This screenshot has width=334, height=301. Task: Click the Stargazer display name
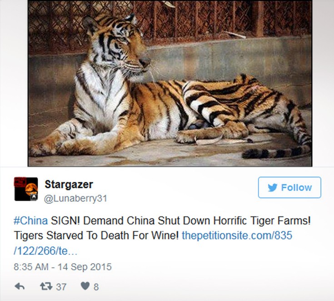pyautogui.click(x=69, y=185)
